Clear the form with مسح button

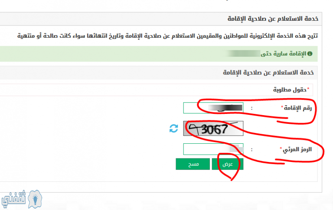193,164
